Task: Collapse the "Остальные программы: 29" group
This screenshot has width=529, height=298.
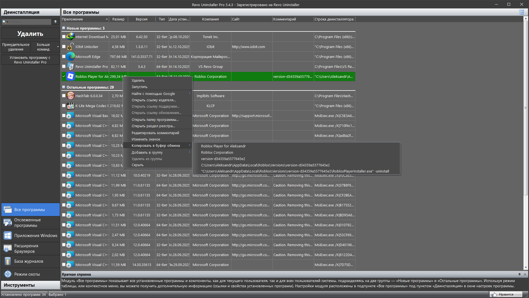Action: coord(64,87)
